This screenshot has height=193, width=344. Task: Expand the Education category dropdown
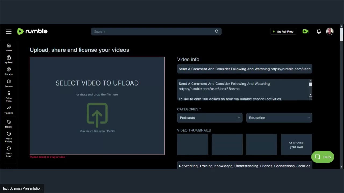click(279, 118)
